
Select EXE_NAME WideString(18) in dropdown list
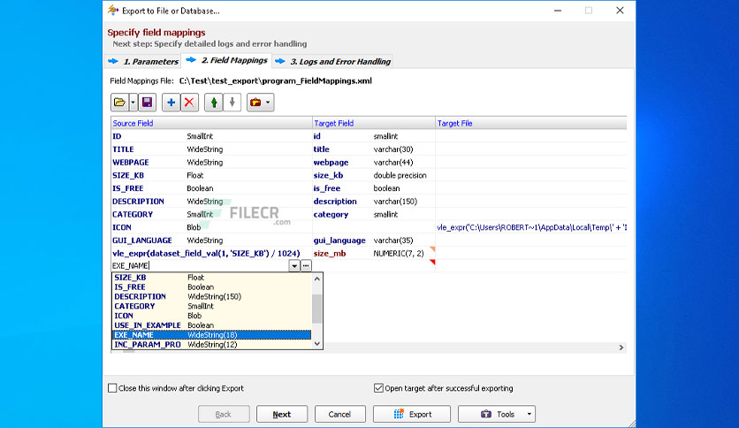[x=211, y=335]
